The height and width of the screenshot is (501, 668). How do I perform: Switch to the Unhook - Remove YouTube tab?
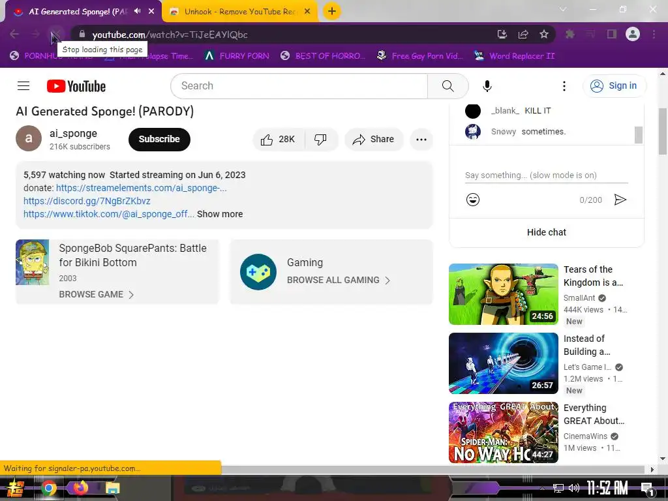click(240, 12)
